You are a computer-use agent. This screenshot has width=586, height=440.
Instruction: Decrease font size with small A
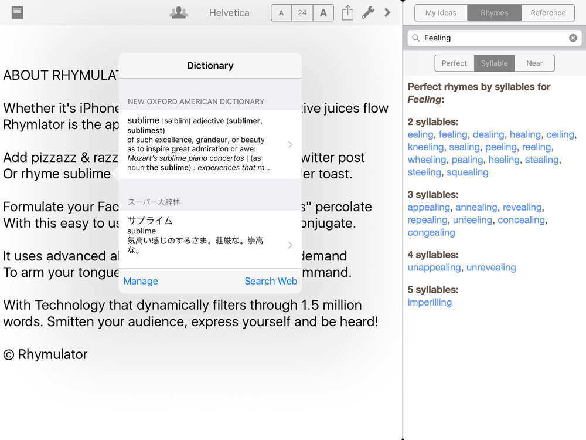tap(281, 13)
